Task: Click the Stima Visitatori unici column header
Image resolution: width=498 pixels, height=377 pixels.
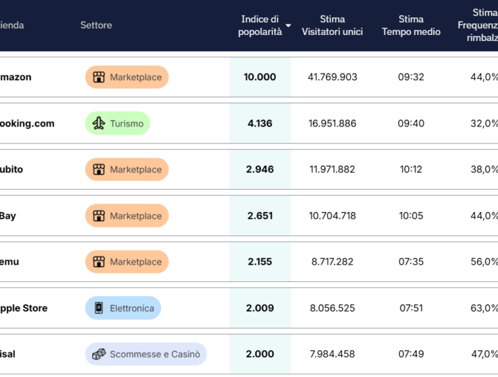Action: click(332, 26)
